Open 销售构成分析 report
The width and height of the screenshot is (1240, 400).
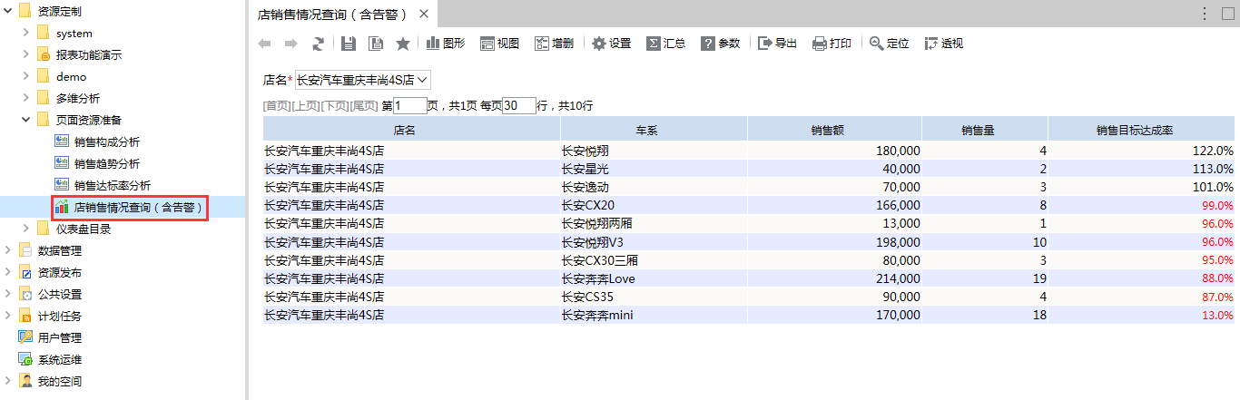click(x=107, y=141)
